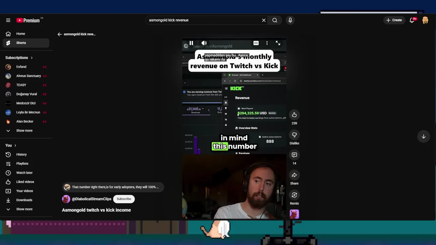Viewport: 436px width, 245px height.
Task: Mute the Short's volume speaker
Action: (x=204, y=43)
